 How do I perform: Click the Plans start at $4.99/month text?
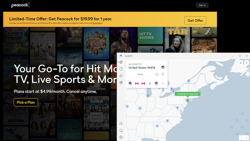55,91
